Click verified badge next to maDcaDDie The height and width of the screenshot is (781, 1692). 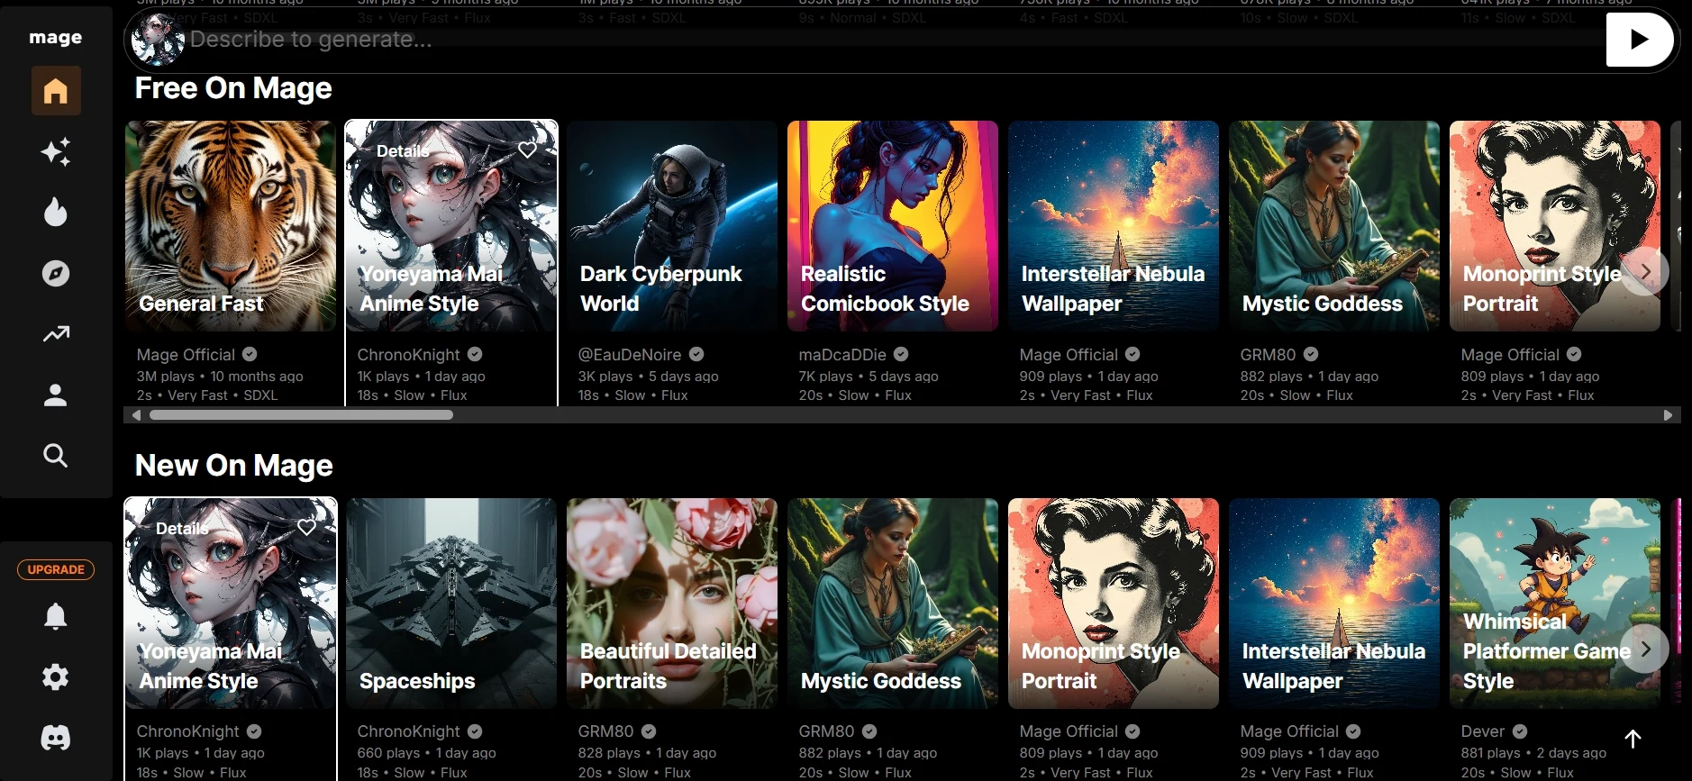[x=901, y=354]
